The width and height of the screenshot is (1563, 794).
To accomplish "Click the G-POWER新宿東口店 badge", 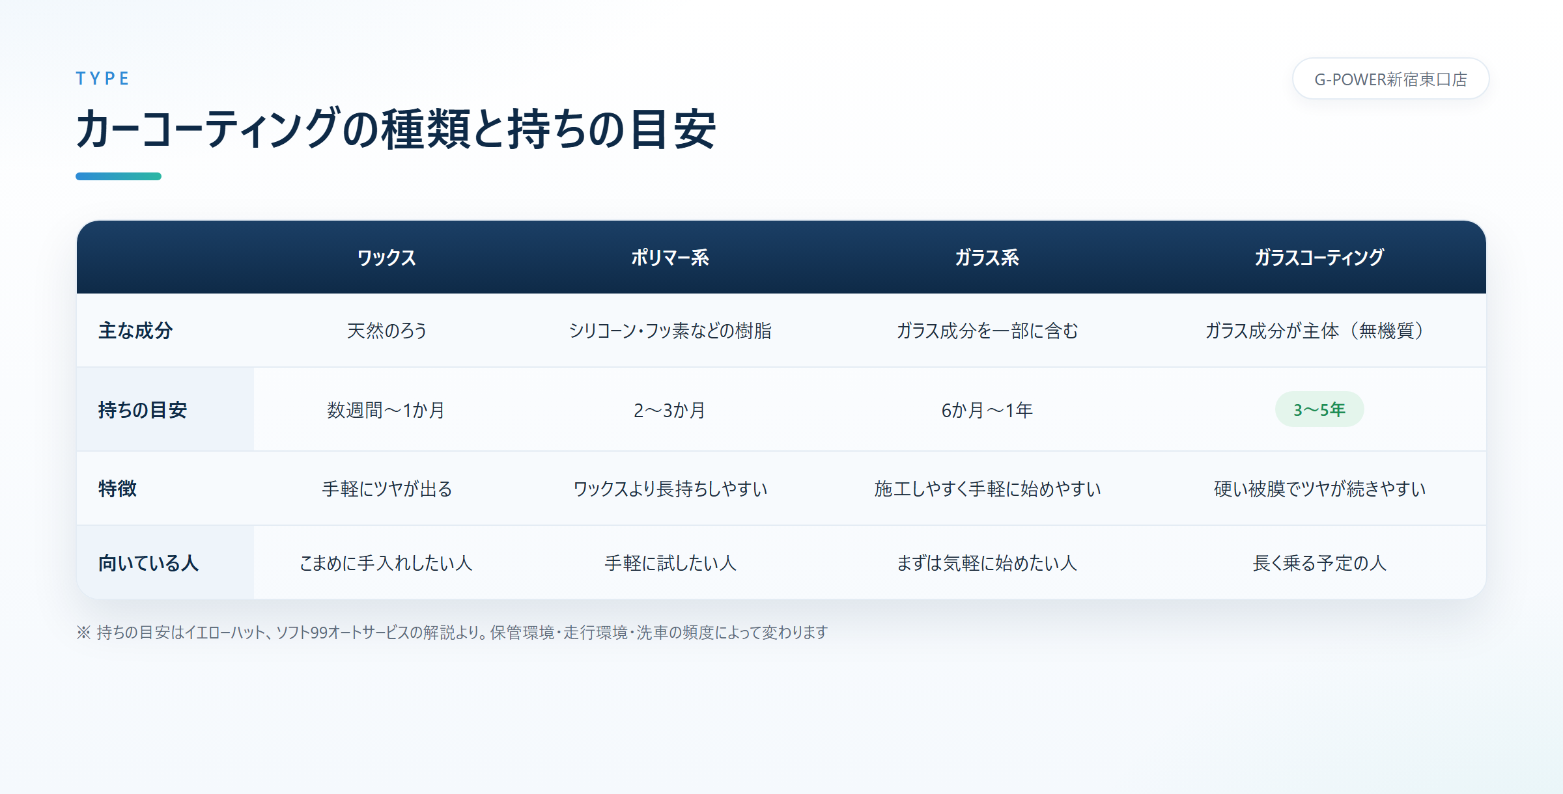I will point(1390,79).
